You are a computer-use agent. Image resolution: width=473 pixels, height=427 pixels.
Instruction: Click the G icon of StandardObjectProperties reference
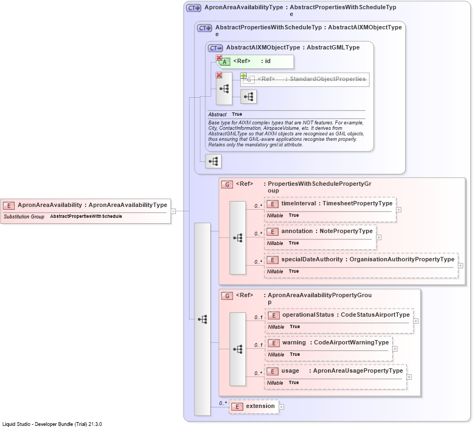pos(249,80)
